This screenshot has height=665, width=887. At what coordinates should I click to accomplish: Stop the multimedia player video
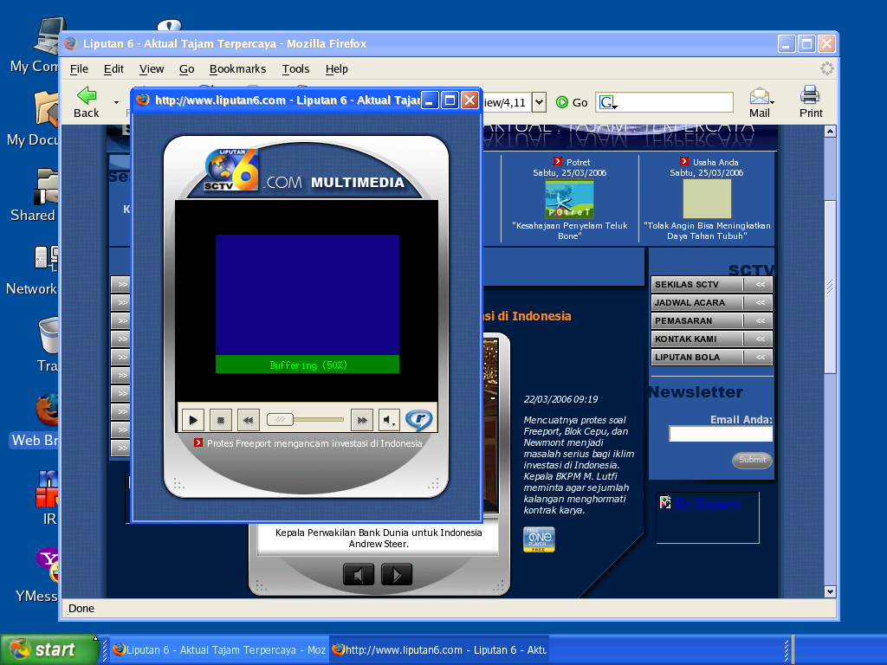tap(221, 420)
